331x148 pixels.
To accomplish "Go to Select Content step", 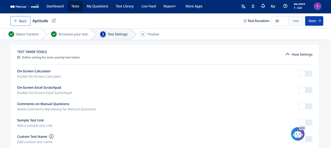I will [x=24, y=34].
